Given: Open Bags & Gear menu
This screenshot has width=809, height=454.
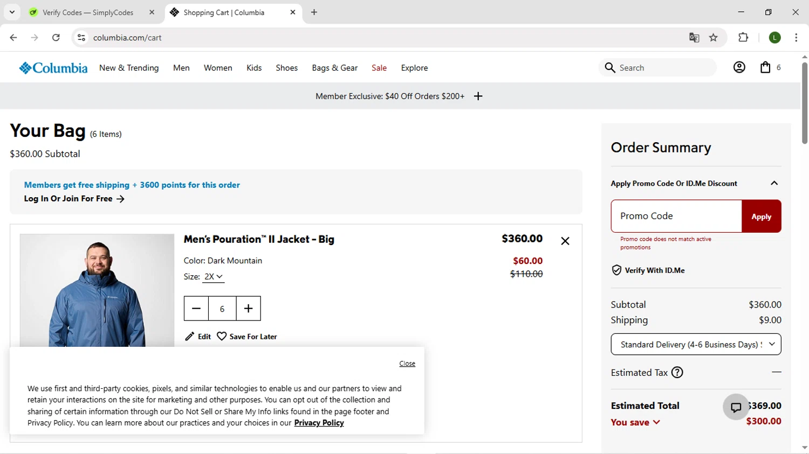Looking at the screenshot, I should click(x=335, y=68).
